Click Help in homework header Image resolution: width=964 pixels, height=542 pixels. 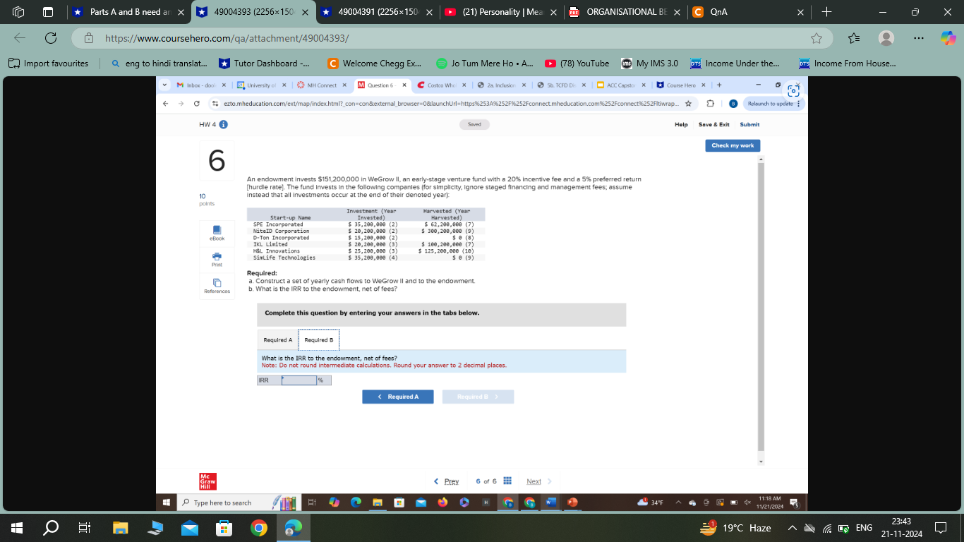pyautogui.click(x=681, y=124)
